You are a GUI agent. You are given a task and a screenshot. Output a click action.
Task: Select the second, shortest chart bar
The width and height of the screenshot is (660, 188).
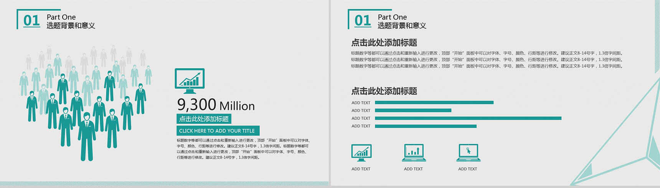coord(413,110)
